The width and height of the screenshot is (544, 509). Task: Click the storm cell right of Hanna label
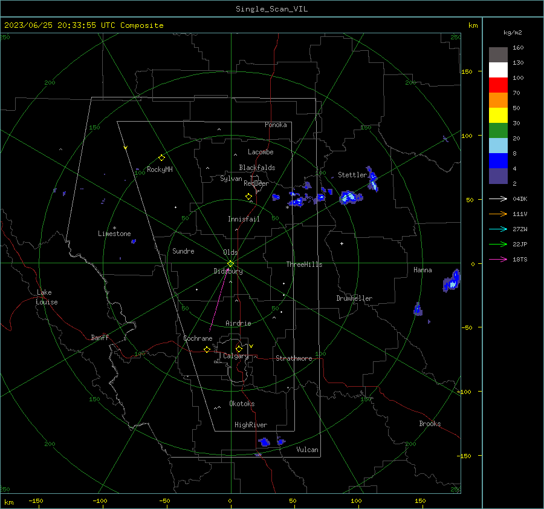click(452, 281)
